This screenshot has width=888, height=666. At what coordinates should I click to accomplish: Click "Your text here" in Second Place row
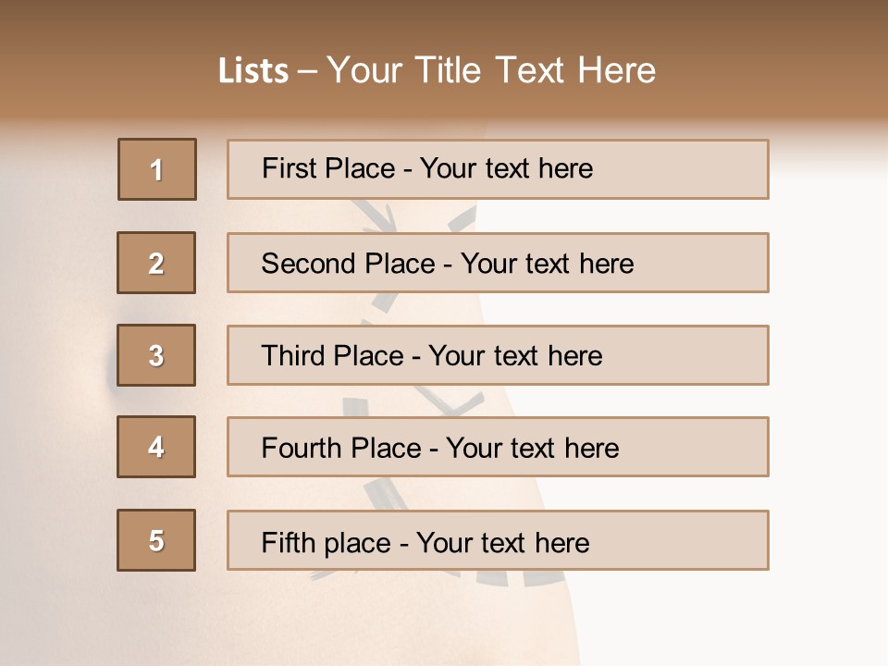click(547, 264)
